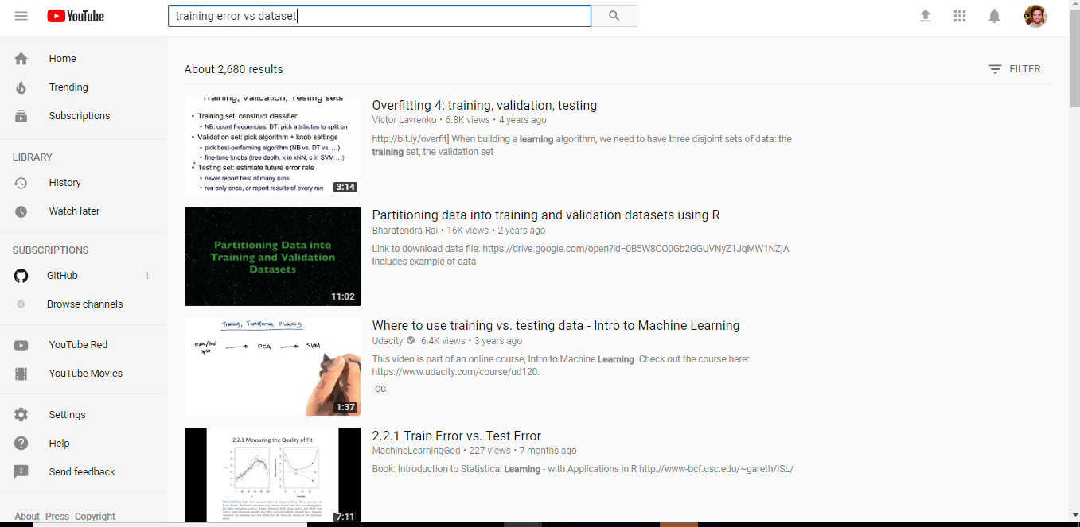
Task: Visit MachineLearningGod channel
Action: tap(416, 451)
